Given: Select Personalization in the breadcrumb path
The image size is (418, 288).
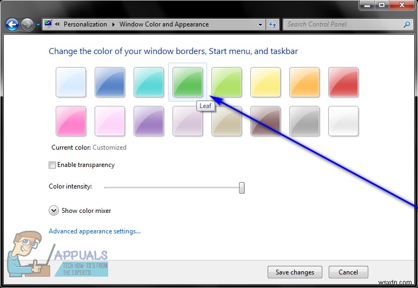Looking at the screenshot, I should (85, 24).
